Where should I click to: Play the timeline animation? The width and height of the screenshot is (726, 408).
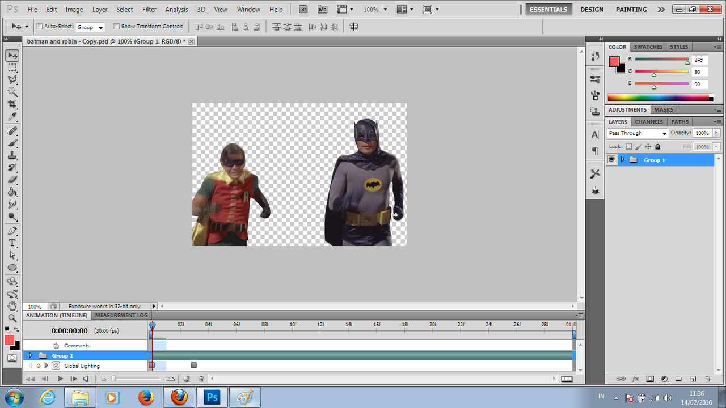point(60,379)
